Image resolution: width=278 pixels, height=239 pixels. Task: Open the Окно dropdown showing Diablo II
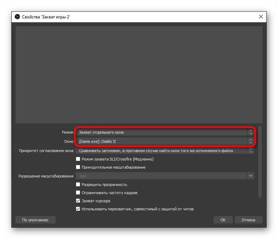pos(164,141)
